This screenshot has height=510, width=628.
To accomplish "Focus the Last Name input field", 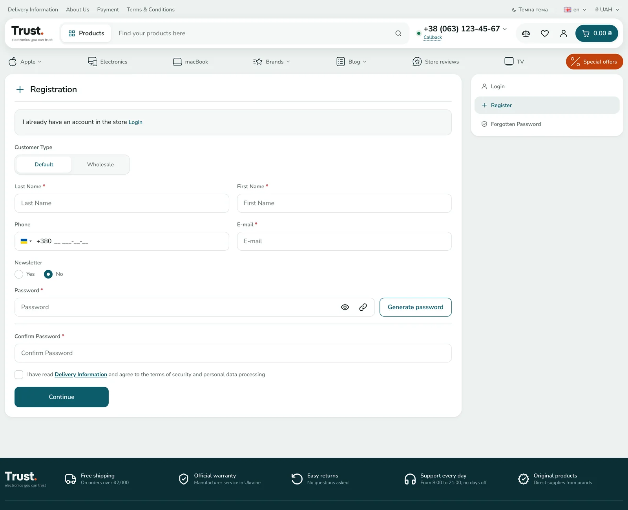I will pyautogui.click(x=122, y=203).
